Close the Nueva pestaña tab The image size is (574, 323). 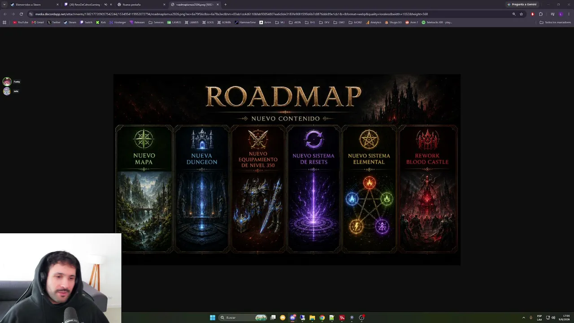click(x=164, y=4)
